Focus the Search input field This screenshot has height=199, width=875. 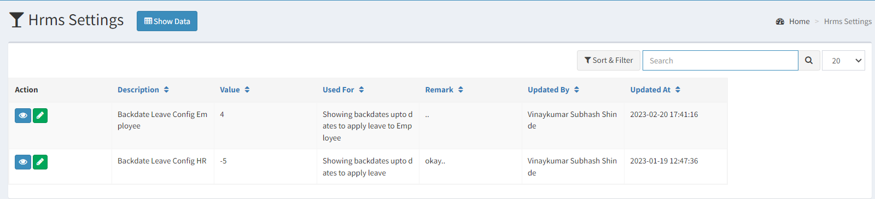(x=720, y=61)
